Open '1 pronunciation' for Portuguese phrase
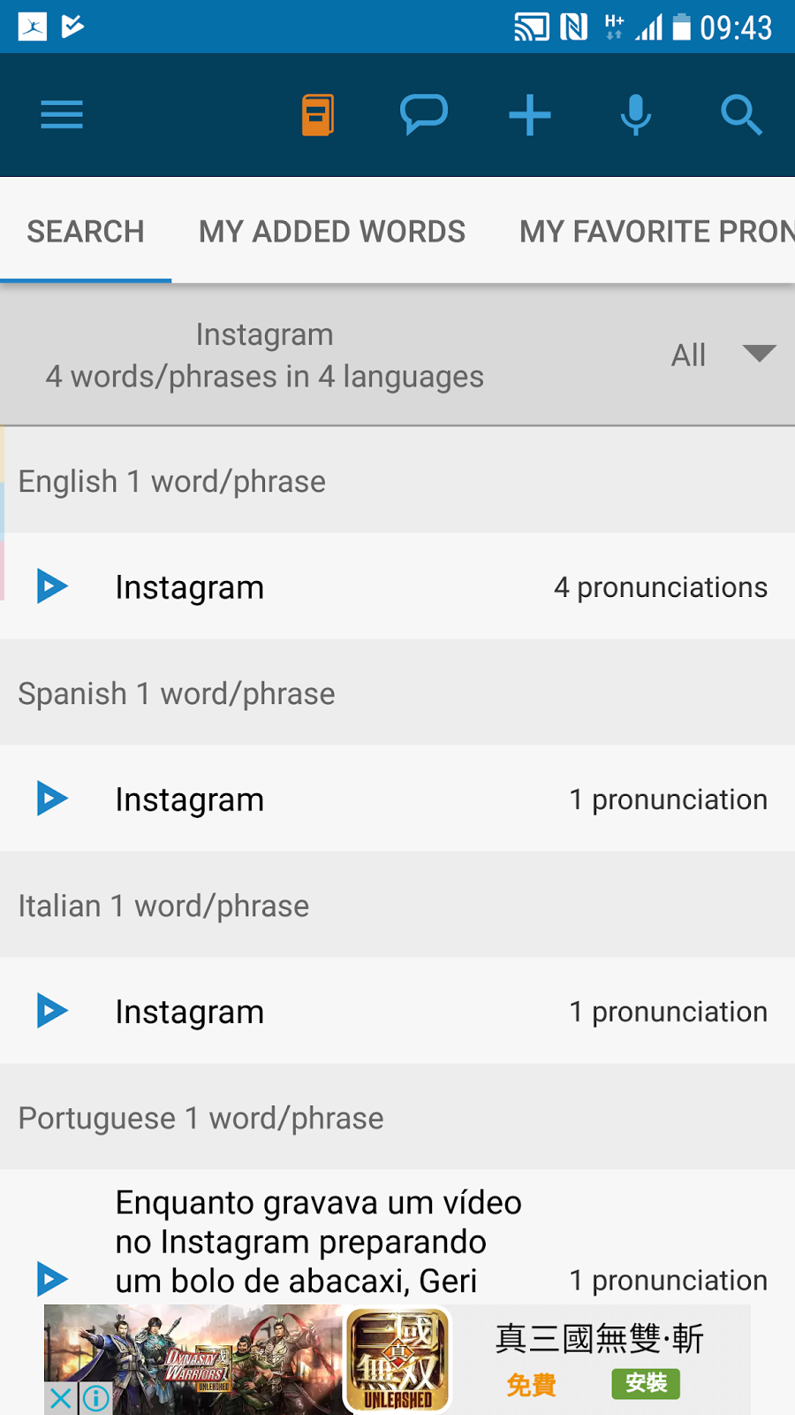 669,1281
